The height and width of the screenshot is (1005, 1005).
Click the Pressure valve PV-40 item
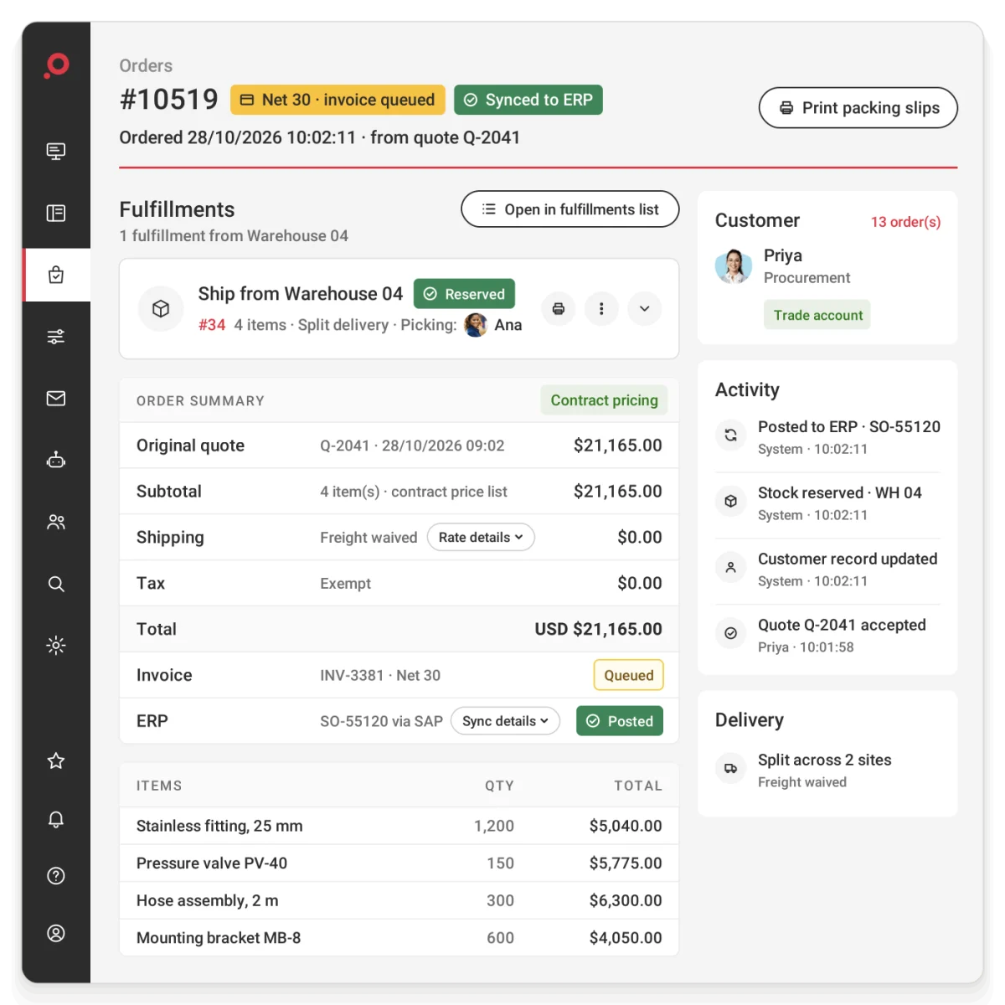[x=212, y=863]
